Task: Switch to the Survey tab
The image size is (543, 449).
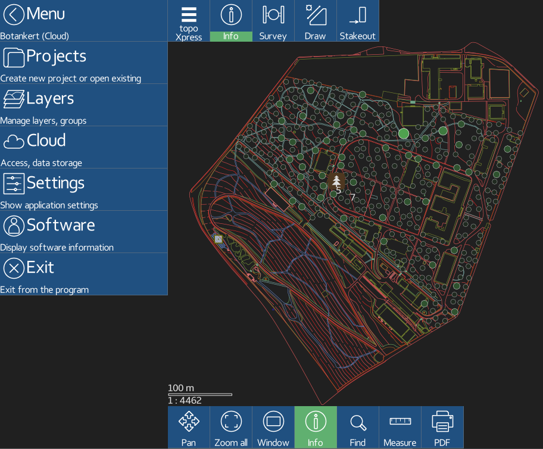Action: [x=273, y=21]
